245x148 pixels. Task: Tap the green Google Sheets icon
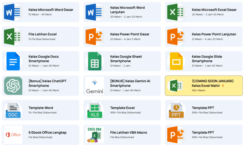pos(94,61)
